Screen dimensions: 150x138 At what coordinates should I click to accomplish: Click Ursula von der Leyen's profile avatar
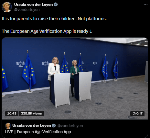[6, 7]
